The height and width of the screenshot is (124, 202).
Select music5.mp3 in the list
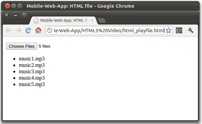point(32,84)
